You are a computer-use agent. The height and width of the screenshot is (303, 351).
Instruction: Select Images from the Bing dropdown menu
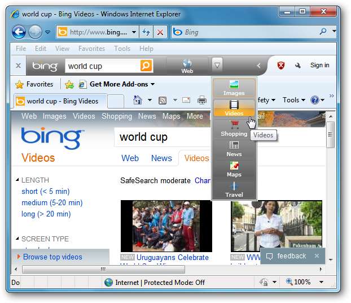[x=234, y=88]
